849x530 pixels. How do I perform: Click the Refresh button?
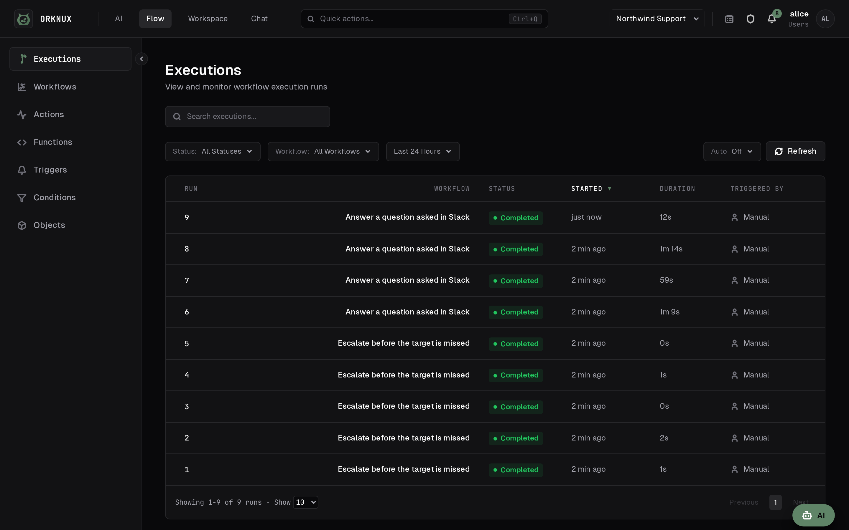(x=795, y=151)
